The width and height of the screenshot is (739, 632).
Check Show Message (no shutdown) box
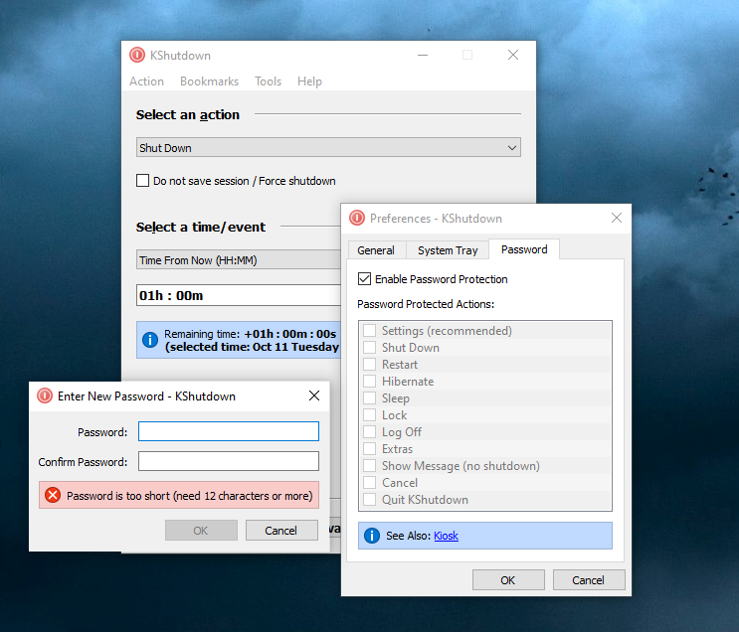(x=370, y=466)
